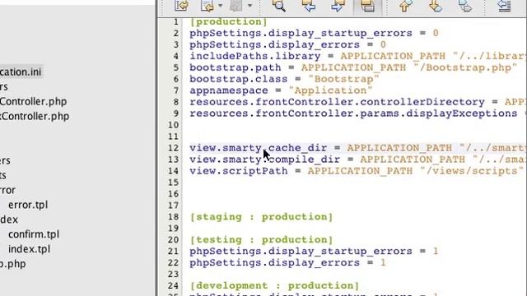Click the view.smarty.cache_dir line
This screenshot has width=527, height=296.
(x=358, y=148)
